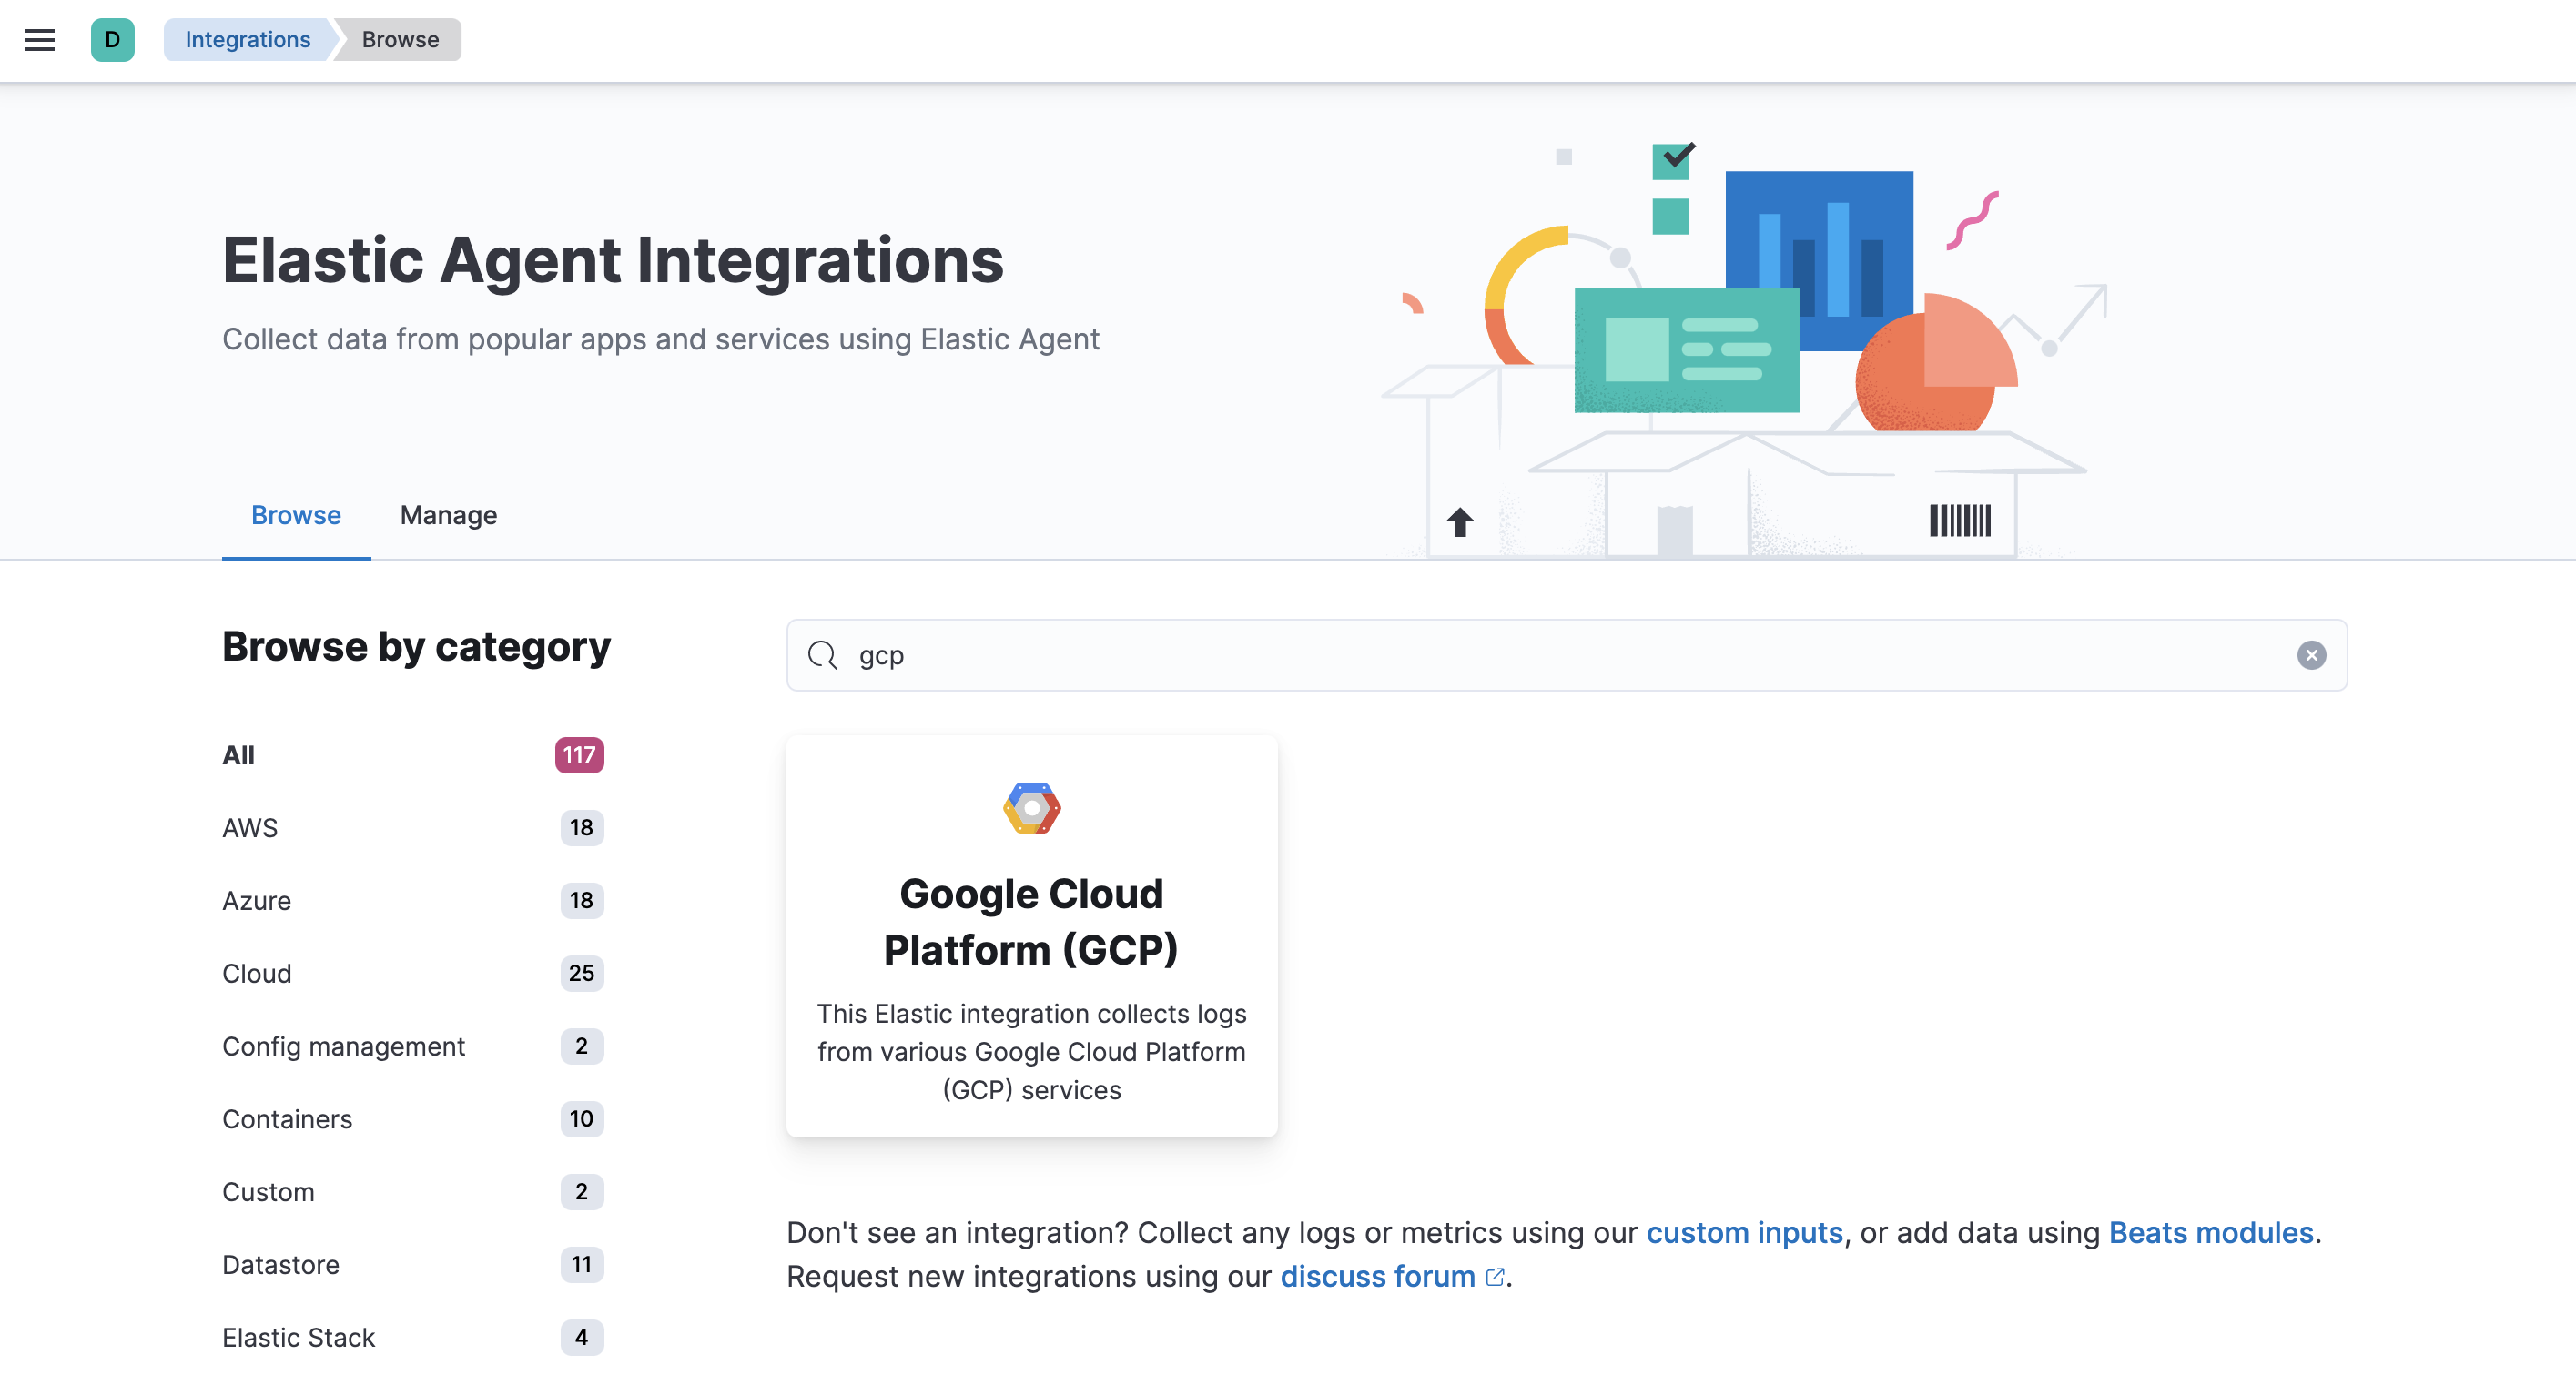Filter integrations by Azure category
Screen dimensions: 2576x1385
point(256,900)
